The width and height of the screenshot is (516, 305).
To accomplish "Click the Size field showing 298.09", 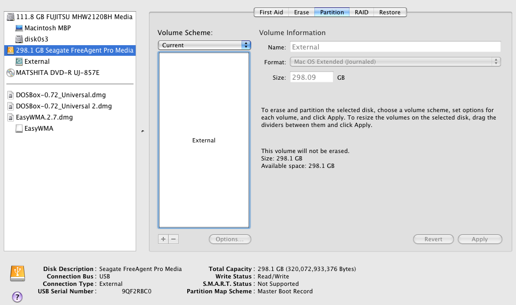I will tap(311, 77).
